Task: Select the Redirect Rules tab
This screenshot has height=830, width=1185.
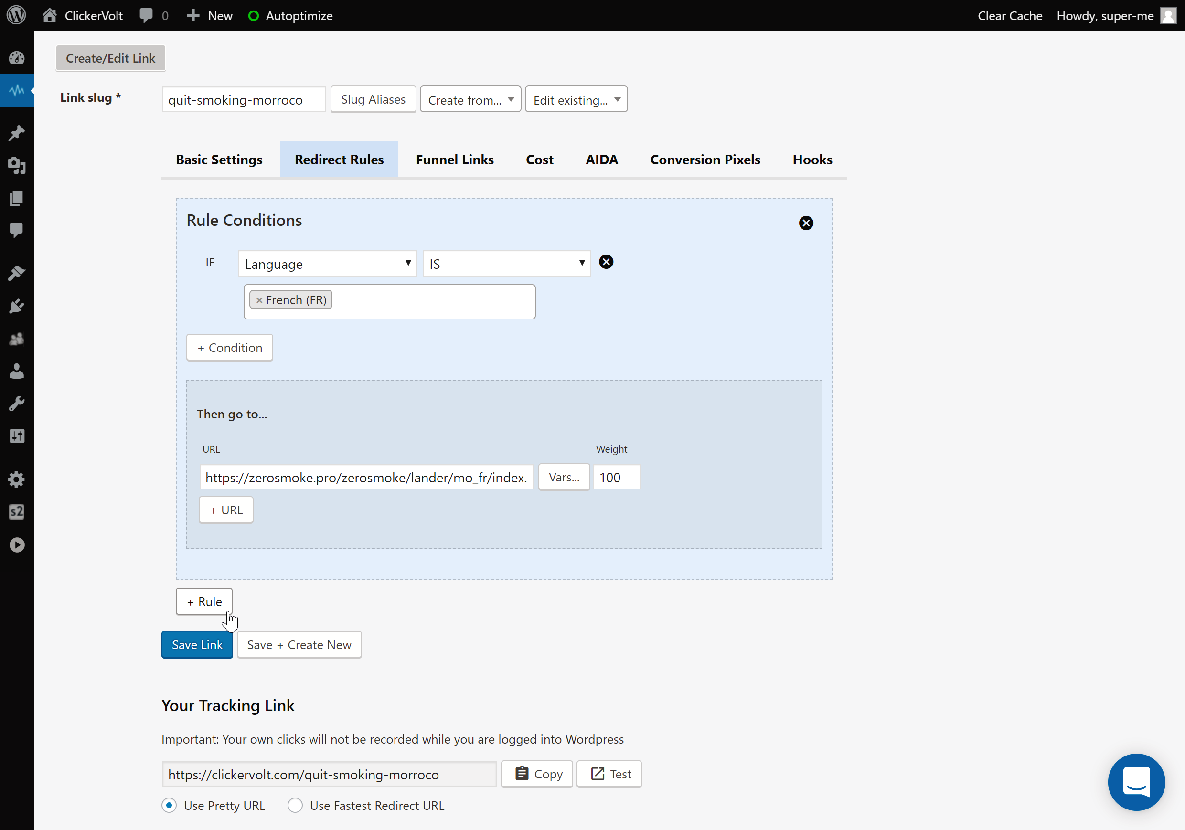Action: [x=339, y=160]
